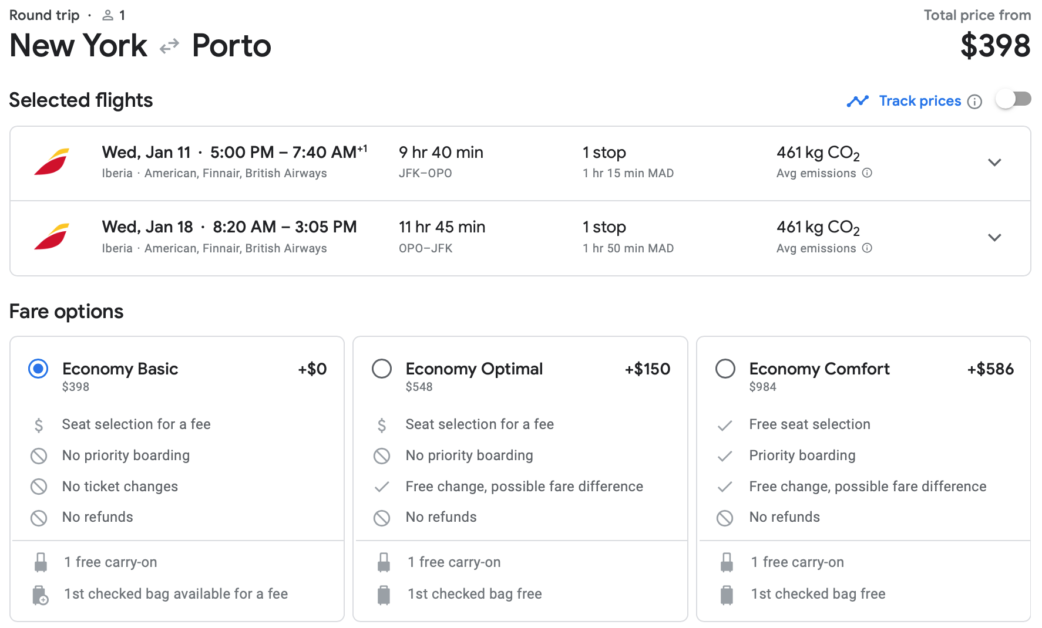This screenshot has width=1042, height=628.
Task: Click checked bag fee icon in Economy Basic
Action: 40,595
